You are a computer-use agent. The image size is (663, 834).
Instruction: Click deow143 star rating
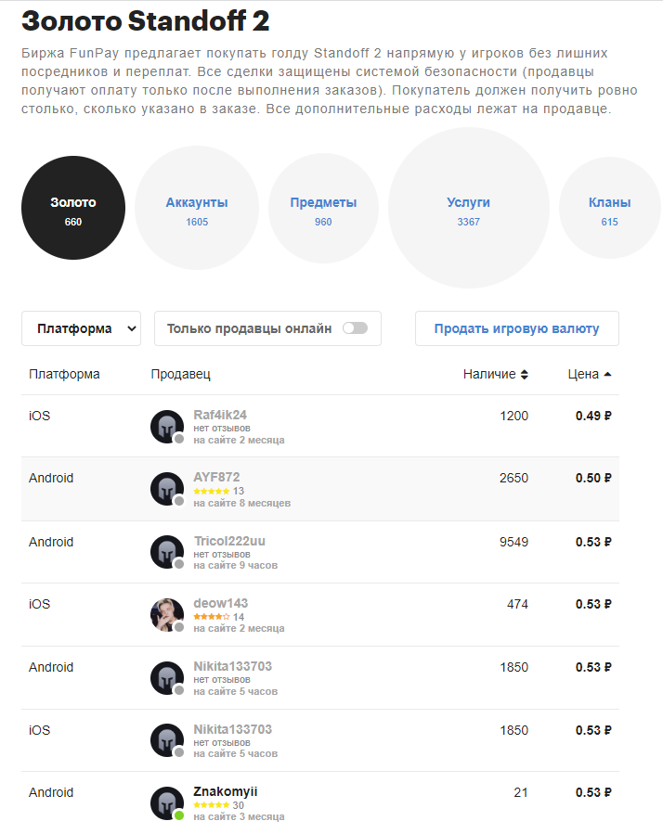[212, 617]
